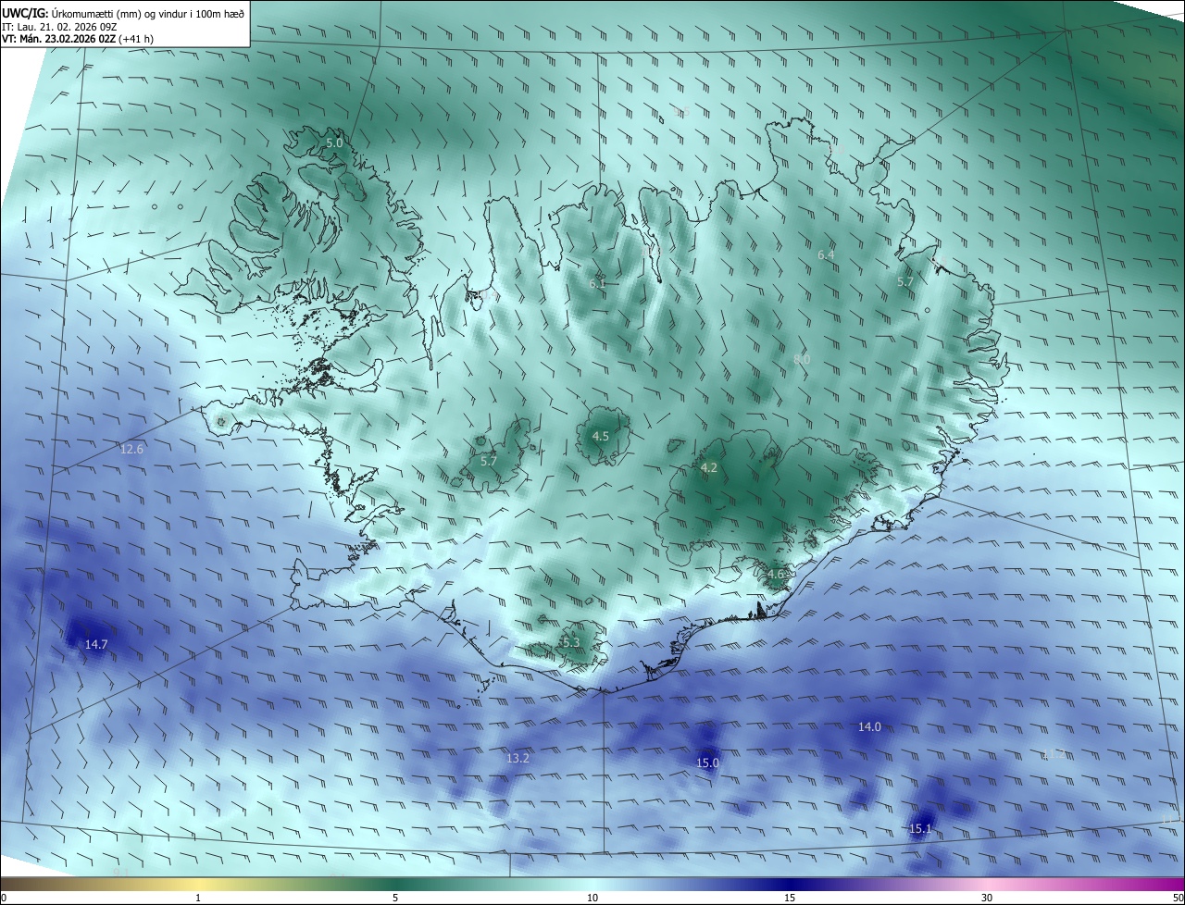Click the 5.7 value beside the 6.4 label
The height and width of the screenshot is (905, 1185).
click(905, 281)
